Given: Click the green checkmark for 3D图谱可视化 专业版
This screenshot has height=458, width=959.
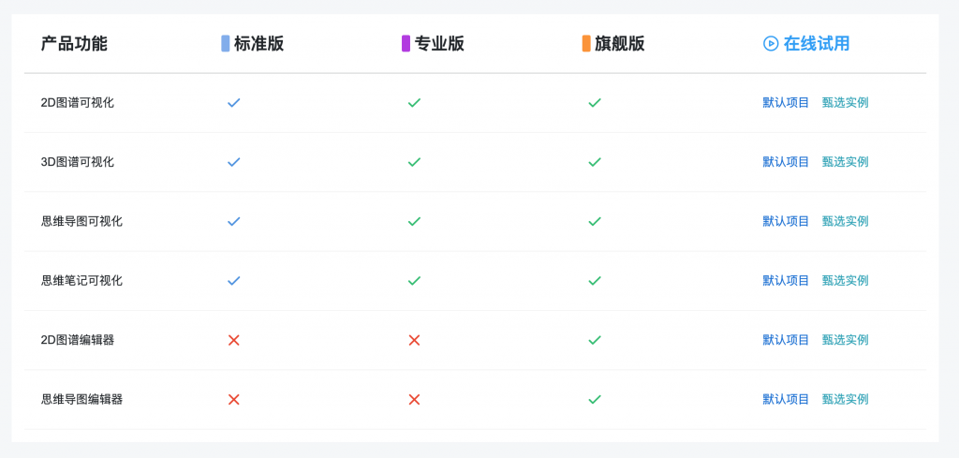Looking at the screenshot, I should pos(414,162).
